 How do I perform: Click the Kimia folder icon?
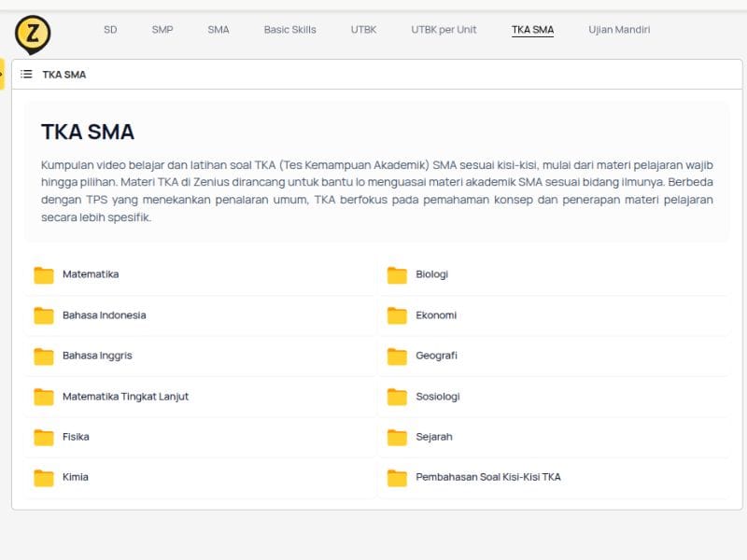click(x=44, y=478)
